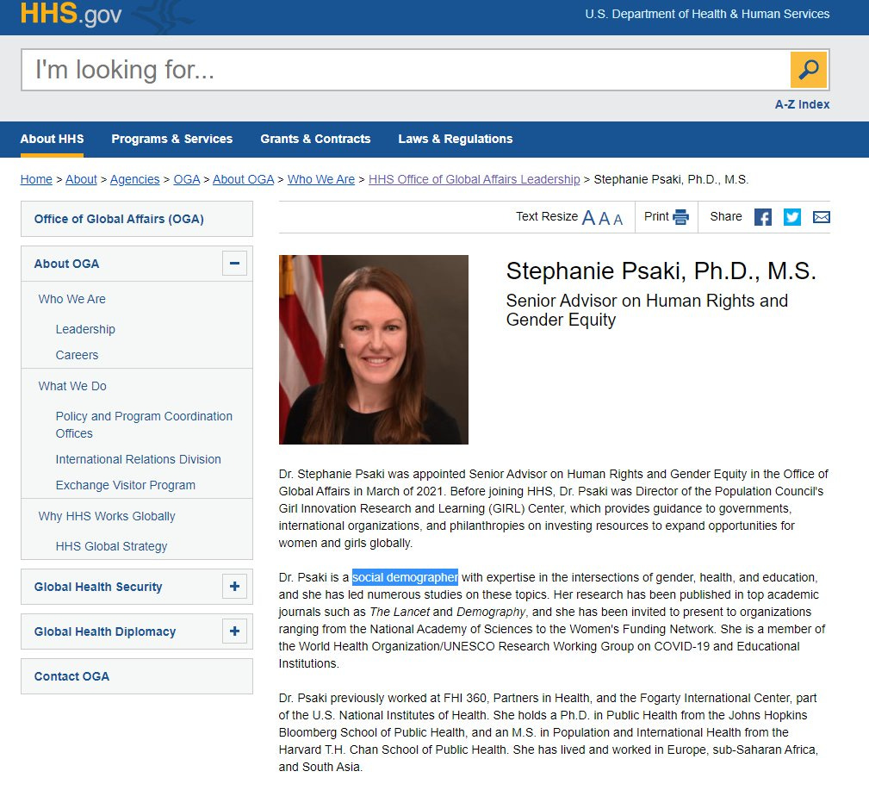
Task: Select largest text resize A
Action: click(x=588, y=218)
